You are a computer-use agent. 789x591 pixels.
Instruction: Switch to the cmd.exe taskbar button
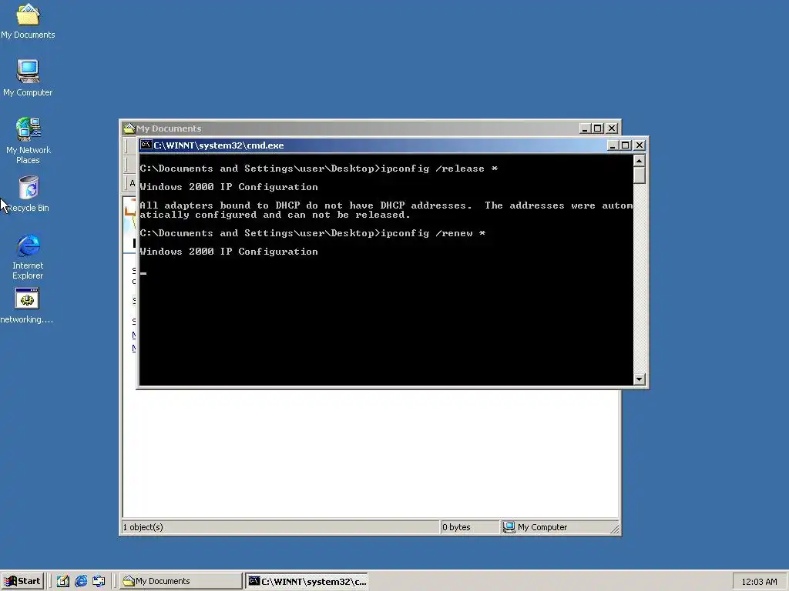click(307, 581)
